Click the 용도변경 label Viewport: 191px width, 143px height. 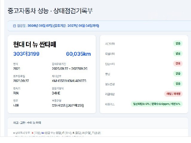pyautogui.click(x=110, y=84)
